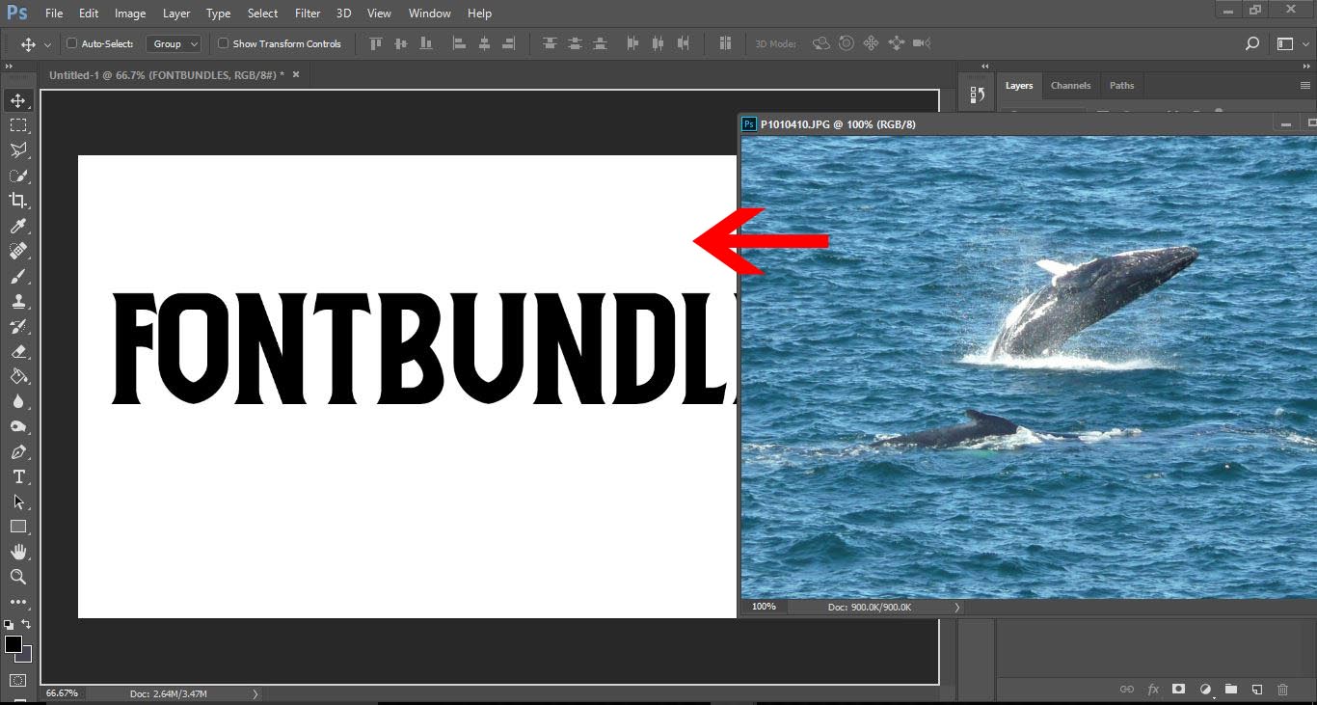Open the Window menu
This screenshot has height=705, width=1317.
(429, 14)
